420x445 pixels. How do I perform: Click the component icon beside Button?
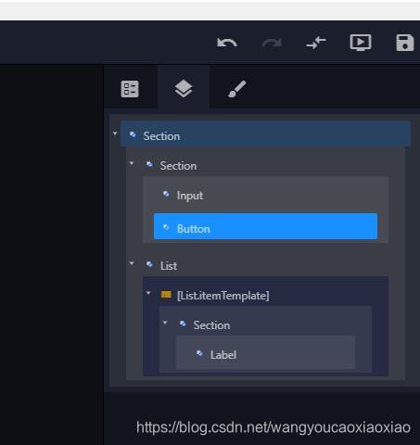(166, 227)
